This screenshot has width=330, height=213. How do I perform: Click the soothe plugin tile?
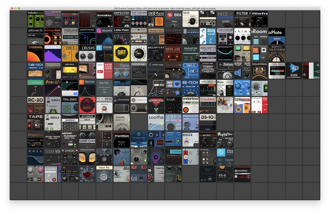156,122
